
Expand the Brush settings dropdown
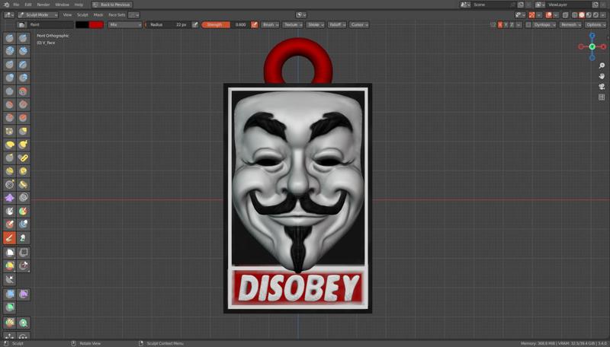click(x=271, y=25)
